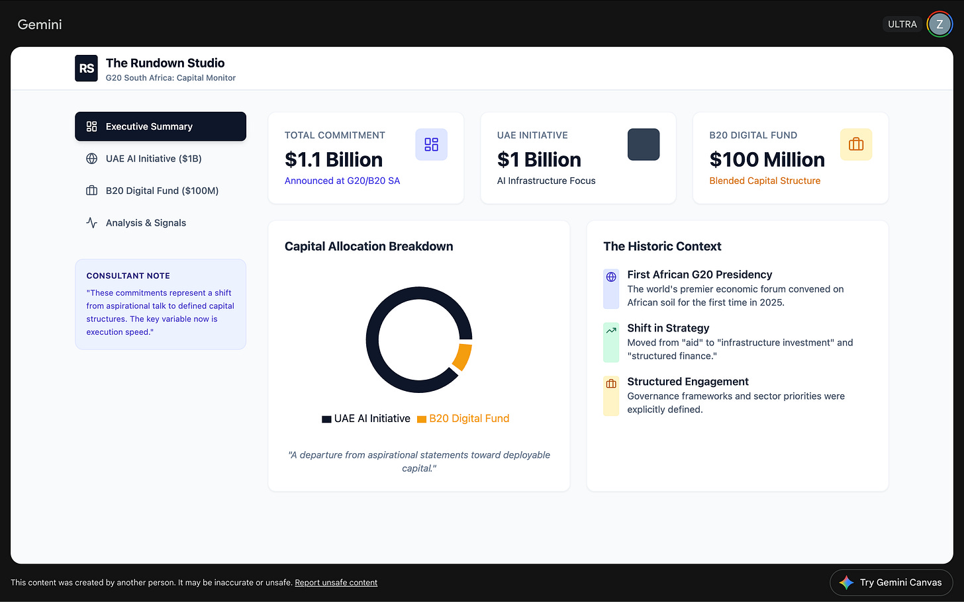
Task: Click the $1 Billion UAE Initiative value
Action: (539, 159)
